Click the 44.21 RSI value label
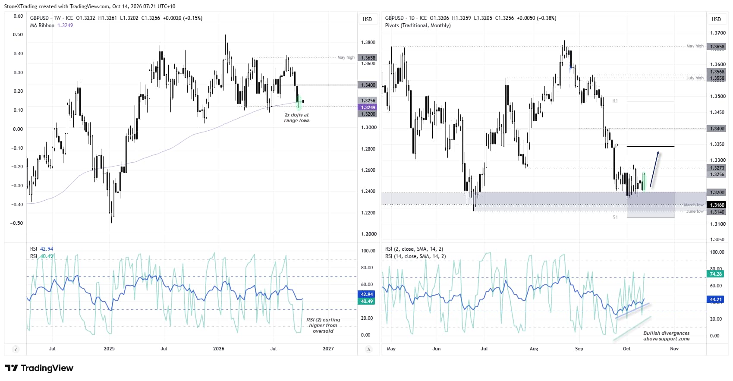This screenshot has height=381, width=733. (x=716, y=299)
